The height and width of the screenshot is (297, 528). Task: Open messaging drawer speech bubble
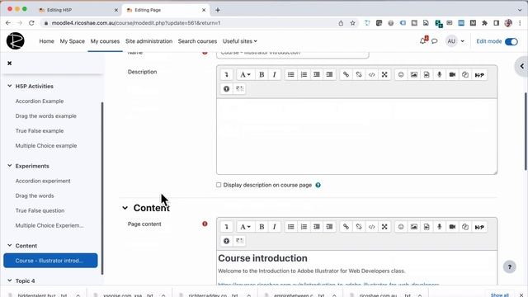[x=435, y=41]
